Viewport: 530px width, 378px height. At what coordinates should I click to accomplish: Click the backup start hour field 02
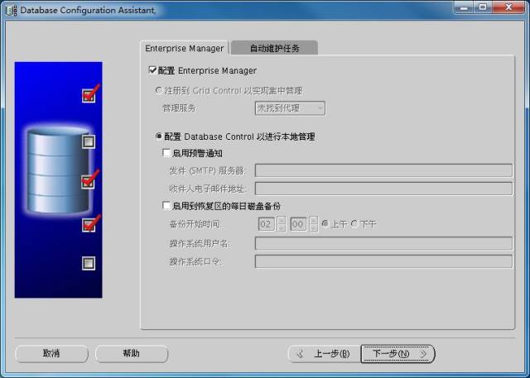(267, 224)
